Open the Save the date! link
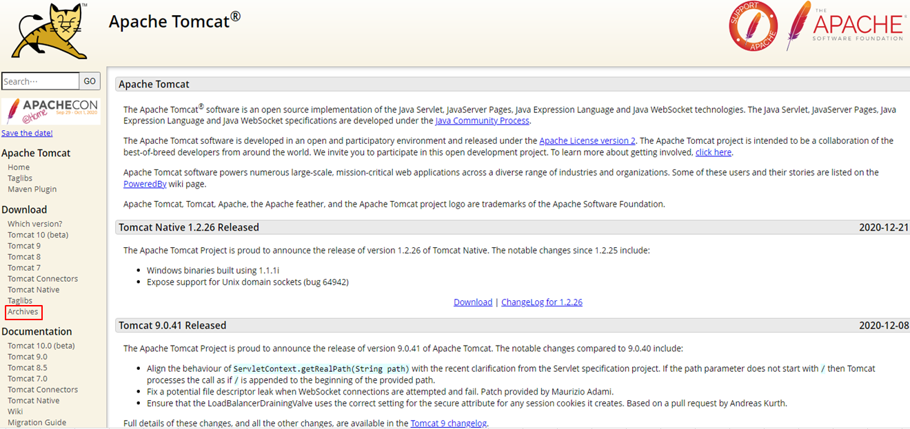 27,133
